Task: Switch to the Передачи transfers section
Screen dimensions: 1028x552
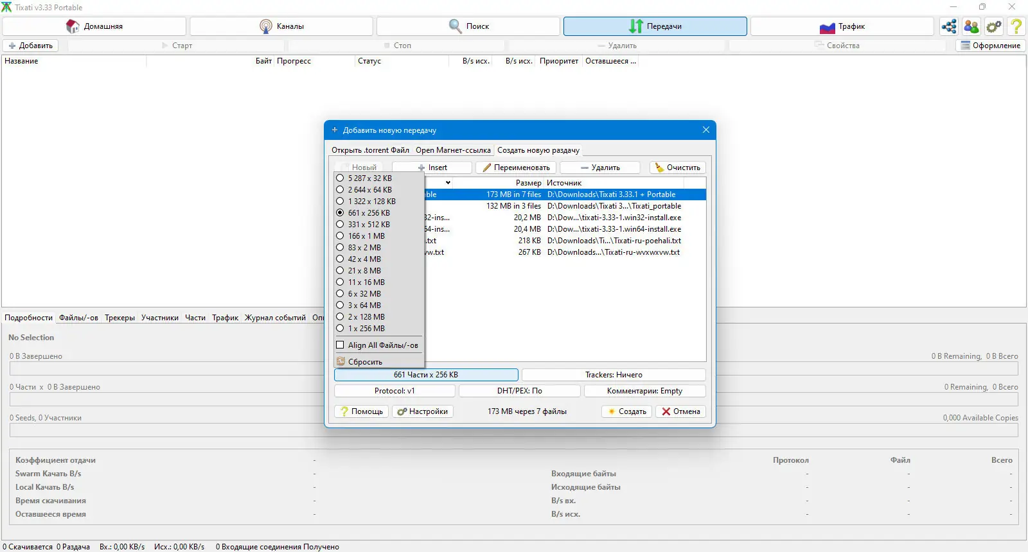Action: point(655,26)
